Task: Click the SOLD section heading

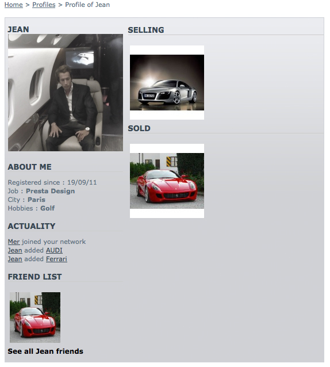Action: click(x=139, y=128)
